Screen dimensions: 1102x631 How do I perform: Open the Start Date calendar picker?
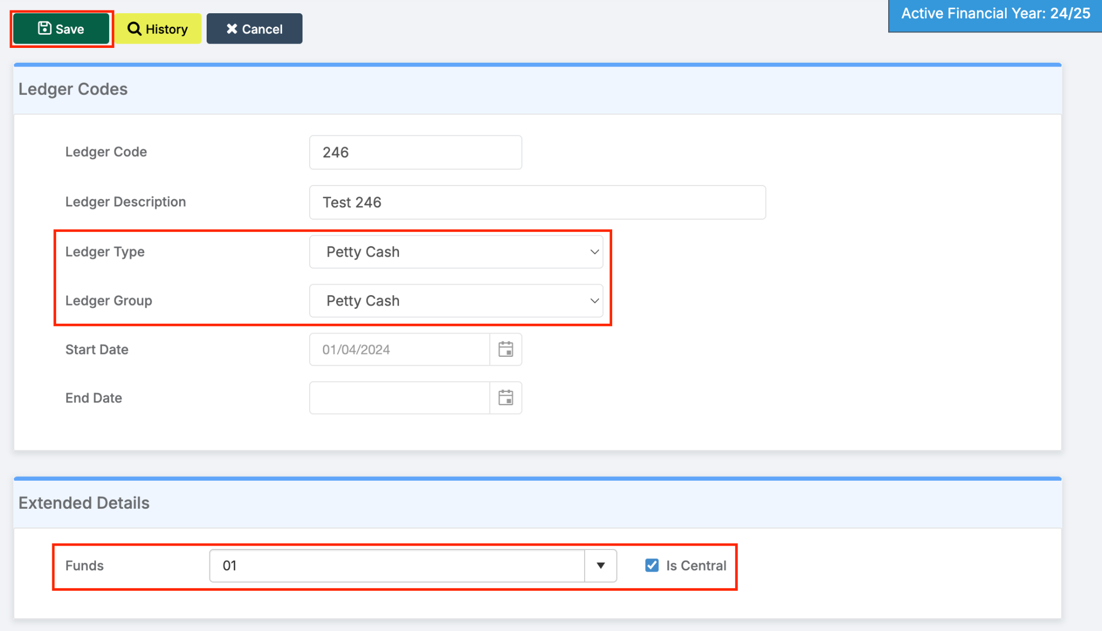click(x=506, y=350)
